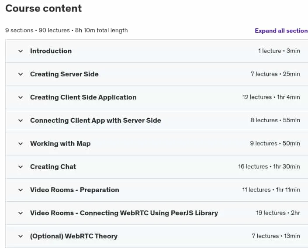The height and width of the screenshot is (248, 308).
Task: Click the 19 lectures 2hr label
Action: tap(278, 213)
